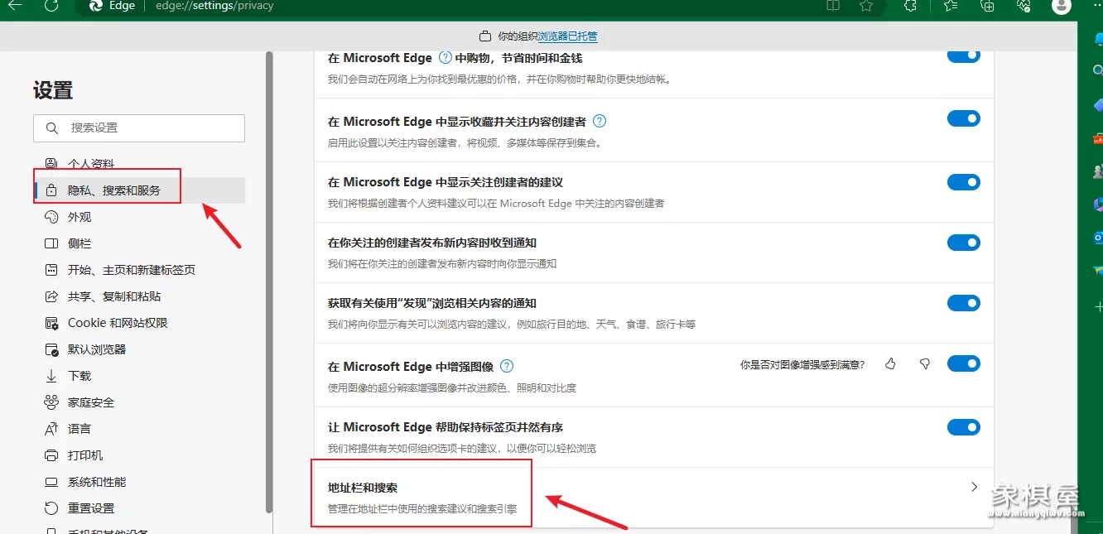Click the user profile avatar
Screen dimensions: 1103x534
tap(1061, 6)
